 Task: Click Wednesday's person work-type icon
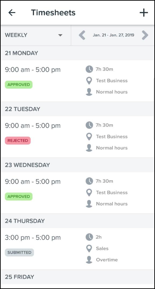click(89, 204)
